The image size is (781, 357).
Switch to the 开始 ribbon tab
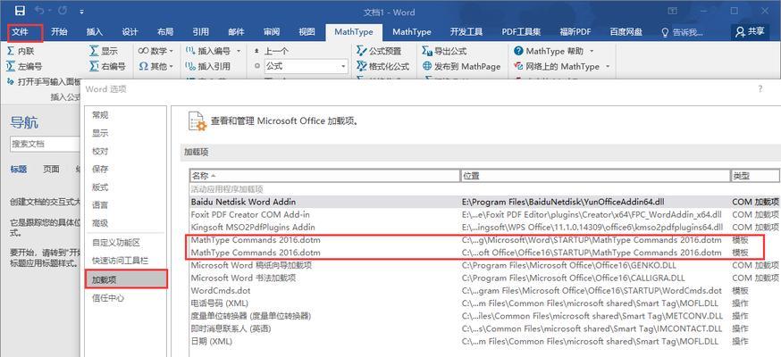[59, 32]
